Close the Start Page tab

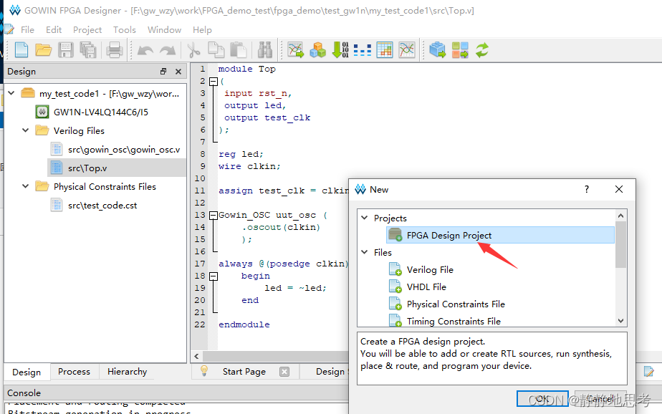coord(284,371)
